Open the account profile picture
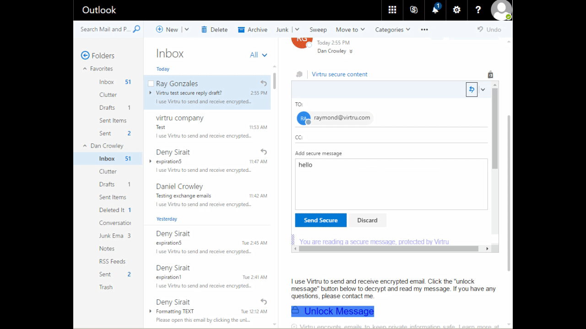This screenshot has height=329, width=586. point(501,10)
